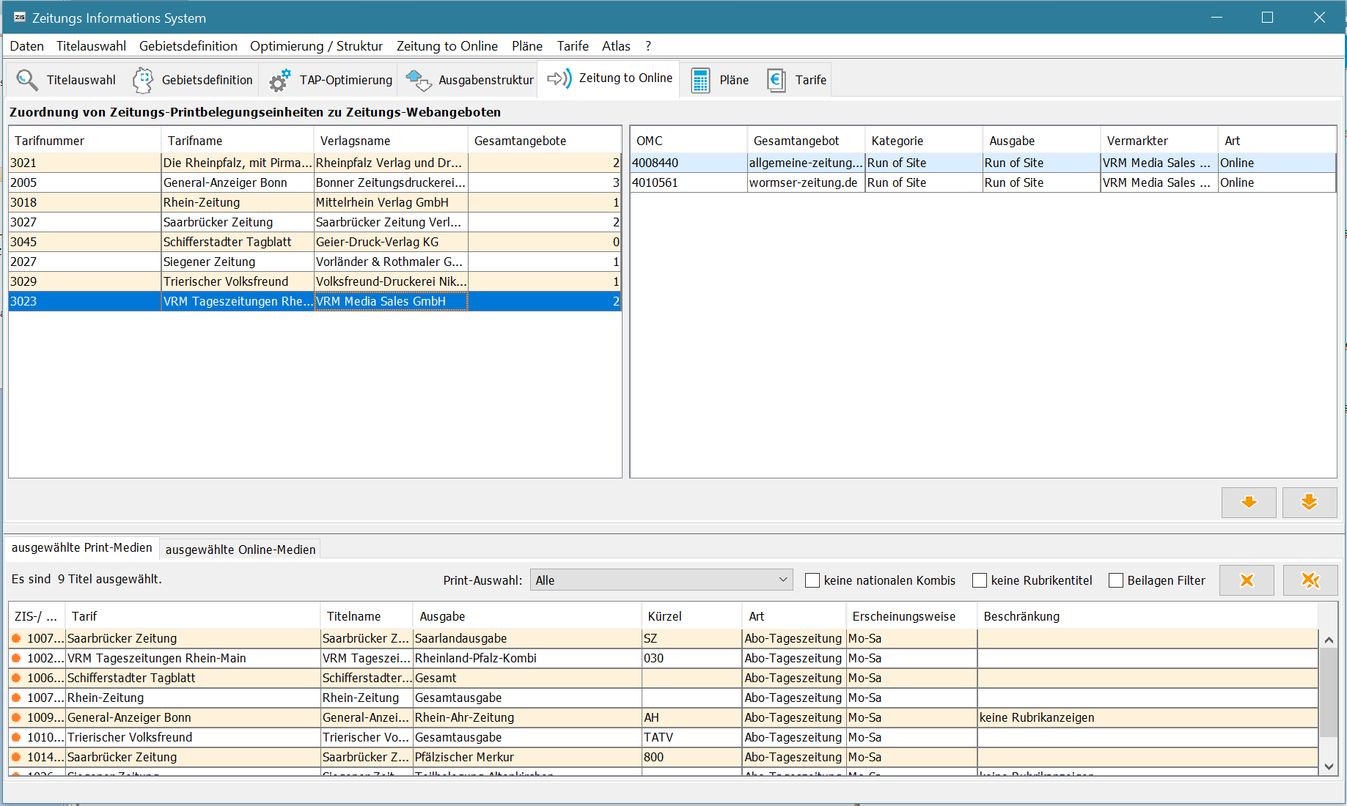
Task: Open the Tarife euro icon
Action: point(776,80)
